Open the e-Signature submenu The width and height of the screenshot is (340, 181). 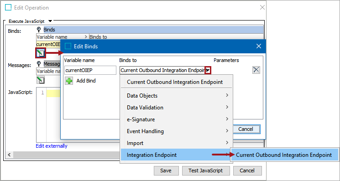[177, 119]
